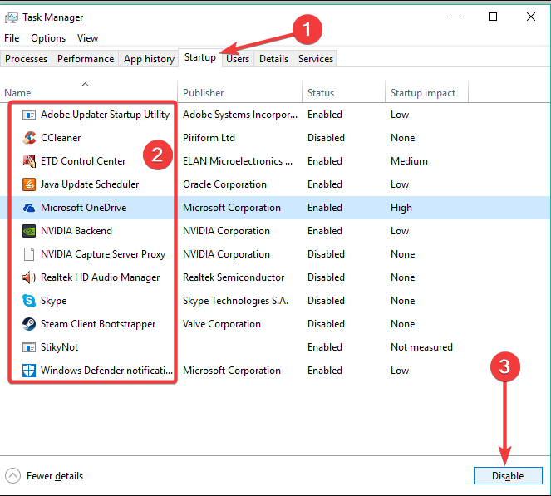
Task: Click the Skype Technologies S.A. publisher cell
Action: [235, 301]
